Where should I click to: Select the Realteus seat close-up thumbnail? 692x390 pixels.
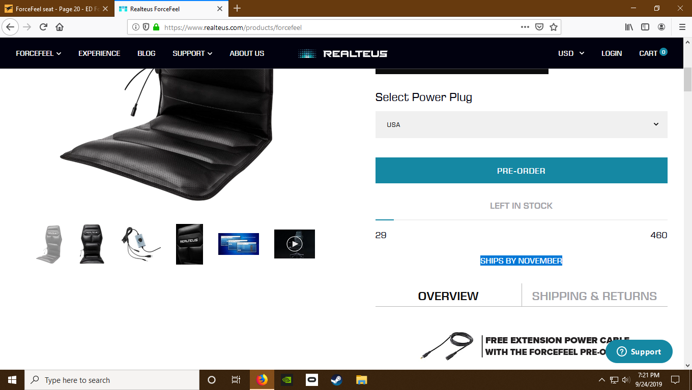[189, 244]
